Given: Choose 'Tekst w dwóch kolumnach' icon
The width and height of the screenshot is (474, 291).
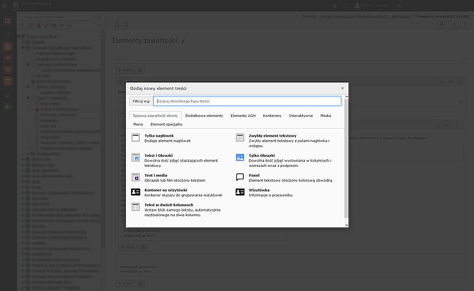Looking at the screenshot, I should click(x=136, y=207).
